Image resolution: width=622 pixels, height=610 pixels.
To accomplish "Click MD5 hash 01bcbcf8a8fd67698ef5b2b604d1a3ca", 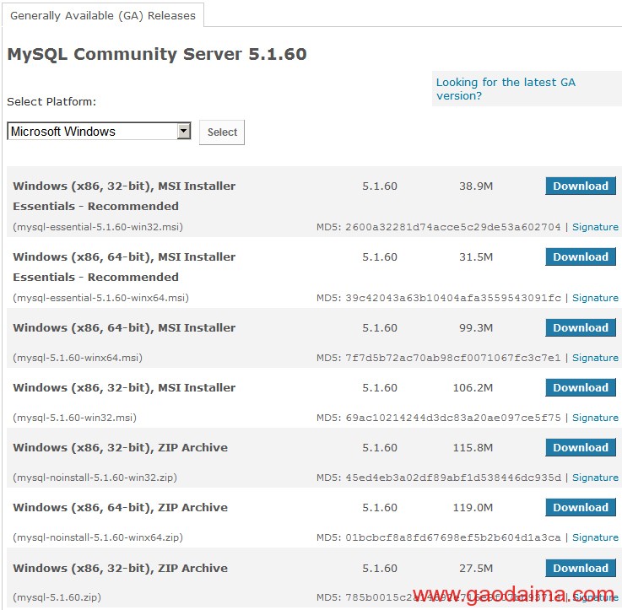I will [x=453, y=537].
